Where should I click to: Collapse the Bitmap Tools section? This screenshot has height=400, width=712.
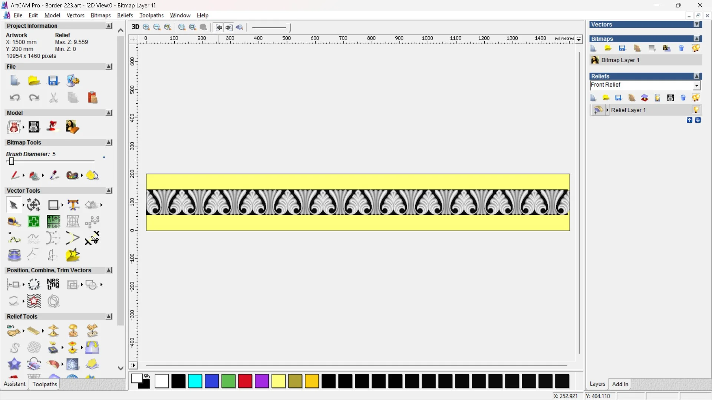point(109,143)
